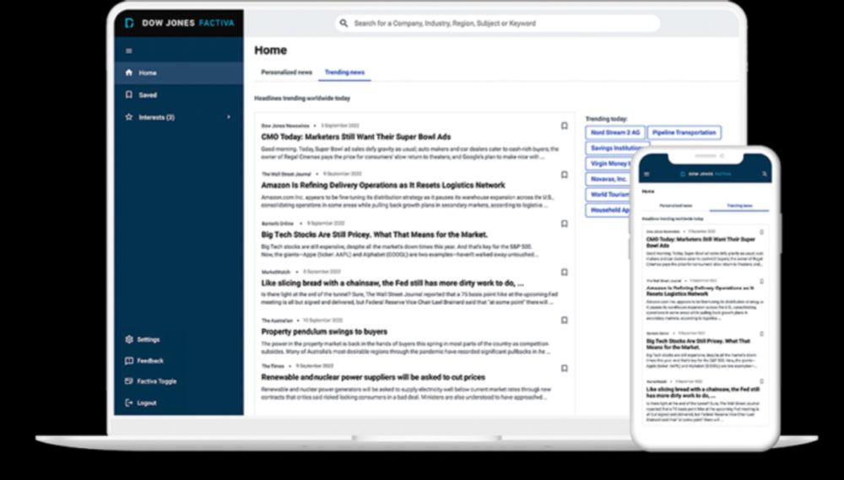Open CMO Today headline on phone

[701, 241]
